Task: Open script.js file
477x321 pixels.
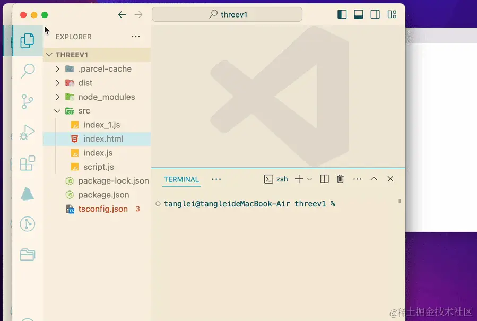Action: [x=97, y=167]
